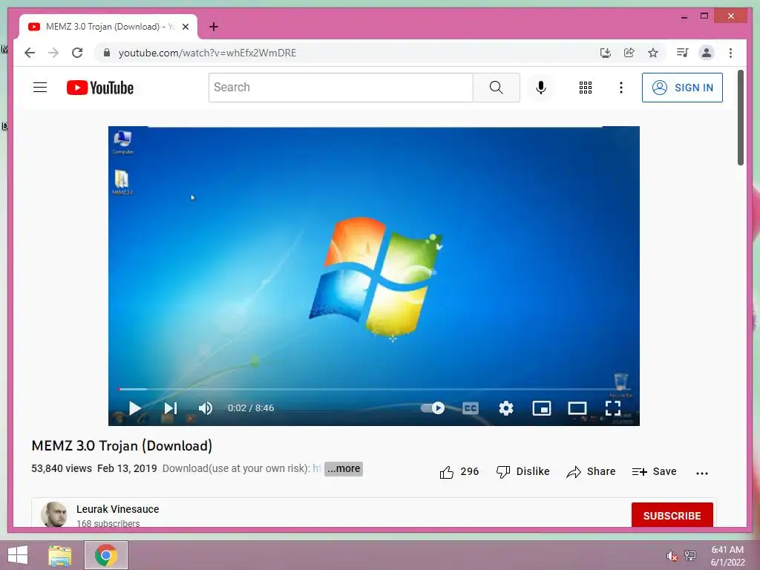
Task: Reload the YouTube page
Action: pos(77,53)
